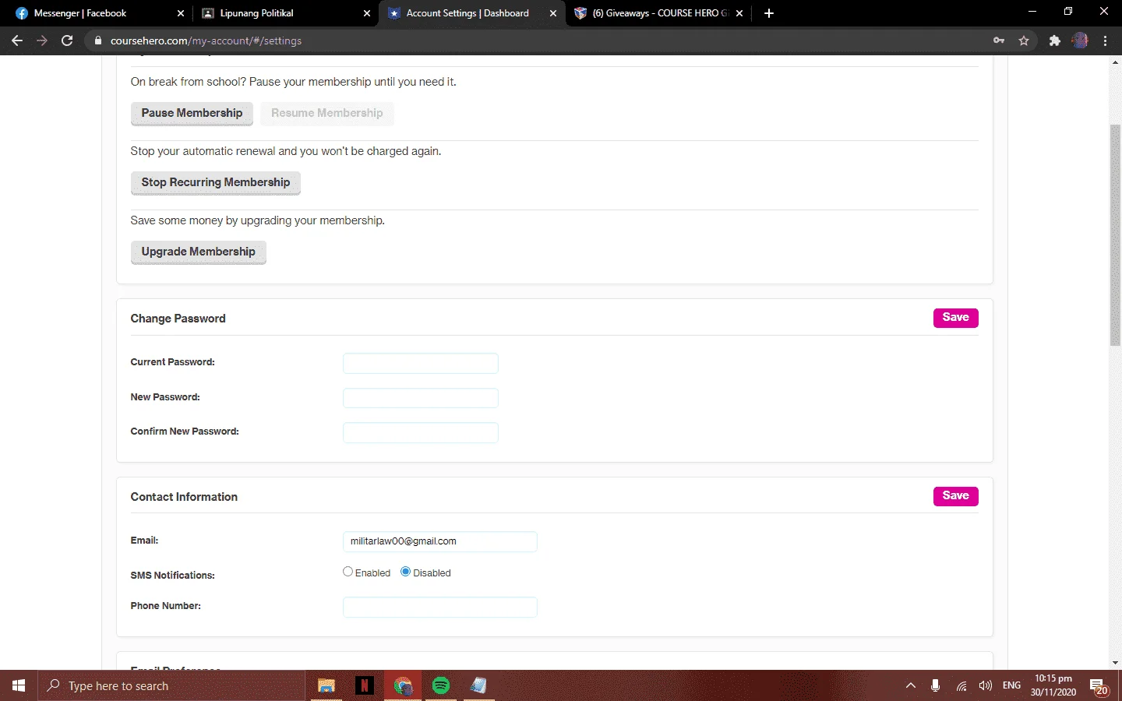Open the Chrome extensions puzzle icon
1122x701 pixels.
tap(1055, 41)
